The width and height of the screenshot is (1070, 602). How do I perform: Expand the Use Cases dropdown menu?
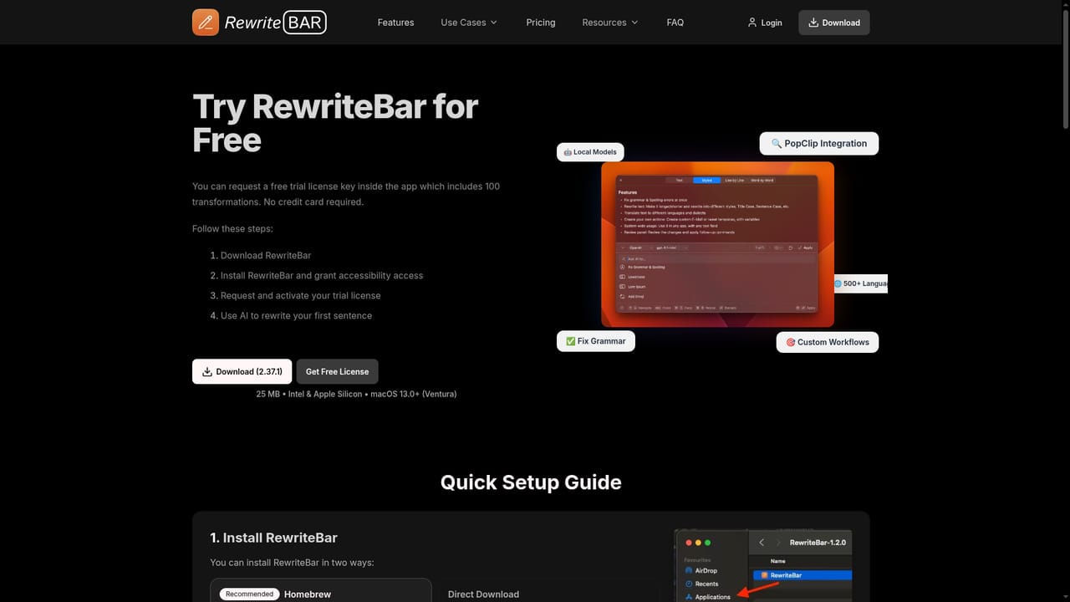(469, 23)
